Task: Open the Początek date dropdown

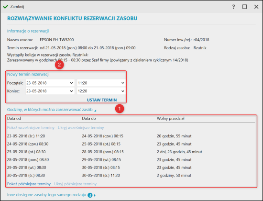Action: pyautogui.click(x=50, y=83)
